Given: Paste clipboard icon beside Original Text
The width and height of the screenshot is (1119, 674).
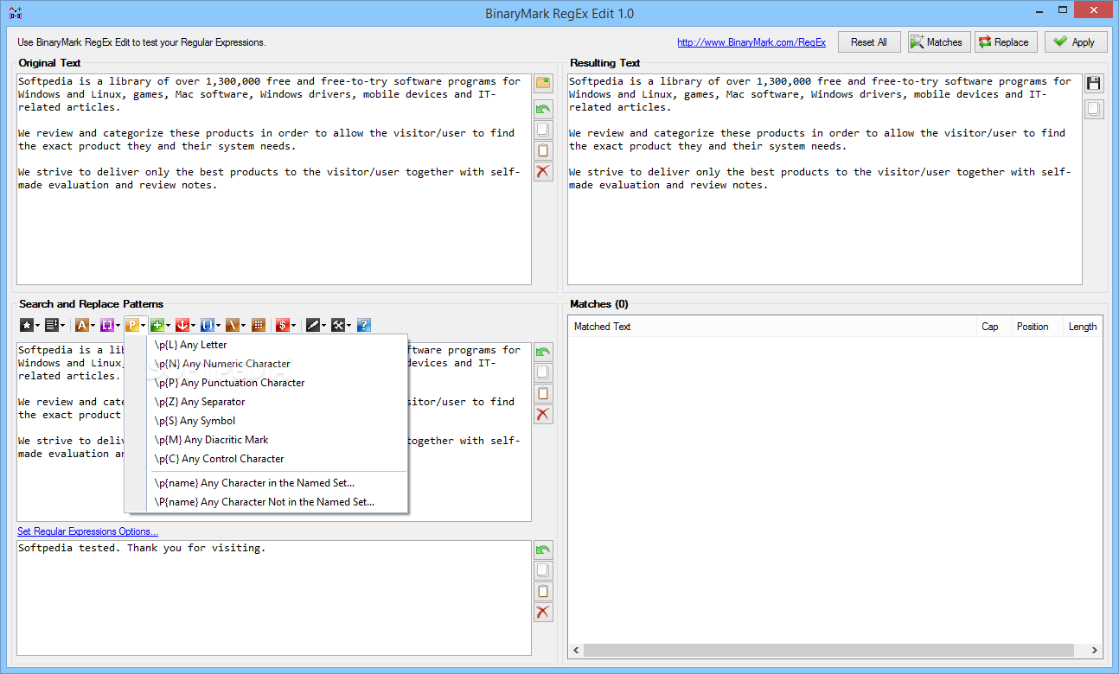Looking at the screenshot, I should pyautogui.click(x=543, y=151).
